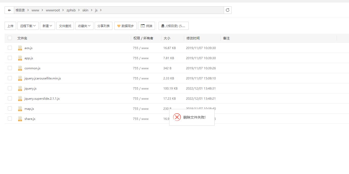Click the app.js file icon
349x174 pixels.
20,58
